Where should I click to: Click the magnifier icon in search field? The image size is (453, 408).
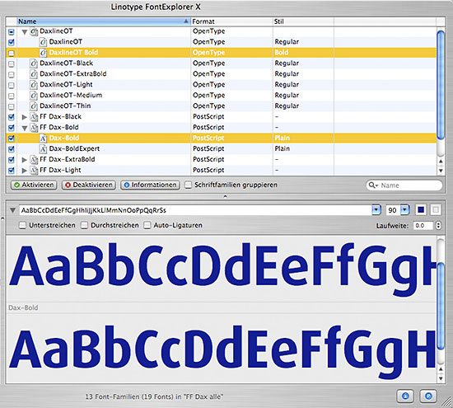click(x=373, y=185)
